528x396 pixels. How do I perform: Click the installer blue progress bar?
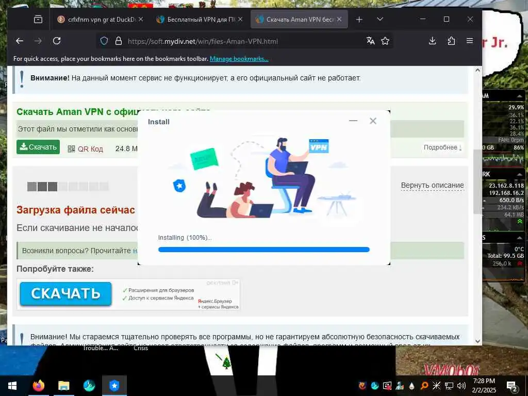[x=263, y=250]
